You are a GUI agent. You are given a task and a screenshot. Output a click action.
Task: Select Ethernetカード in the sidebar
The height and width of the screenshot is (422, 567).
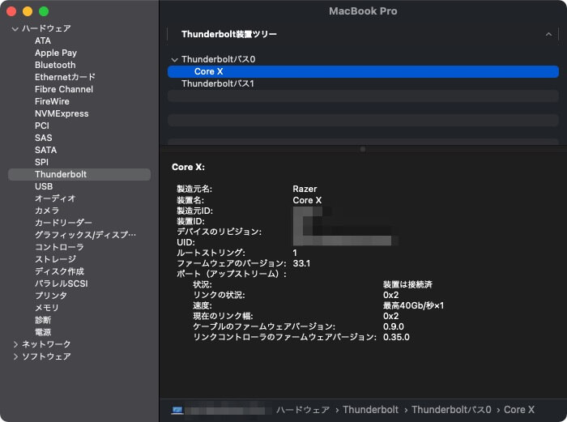tap(65, 77)
